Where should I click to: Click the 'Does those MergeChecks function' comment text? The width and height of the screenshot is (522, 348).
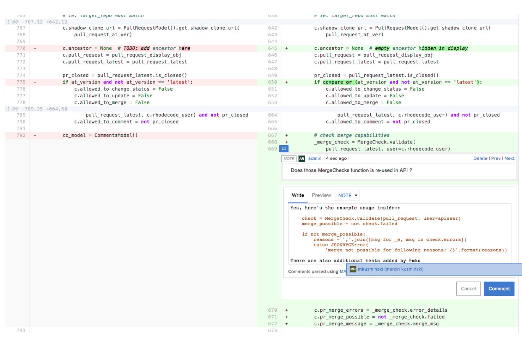click(x=351, y=170)
